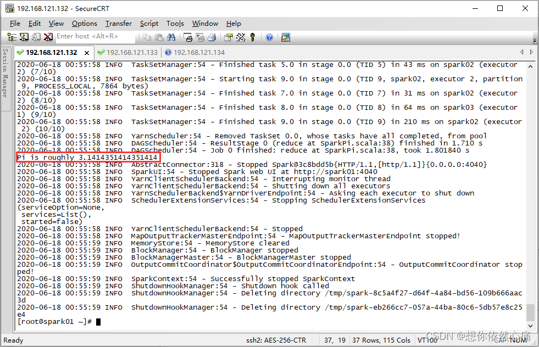
Task: Open the Script menu
Action: (149, 24)
